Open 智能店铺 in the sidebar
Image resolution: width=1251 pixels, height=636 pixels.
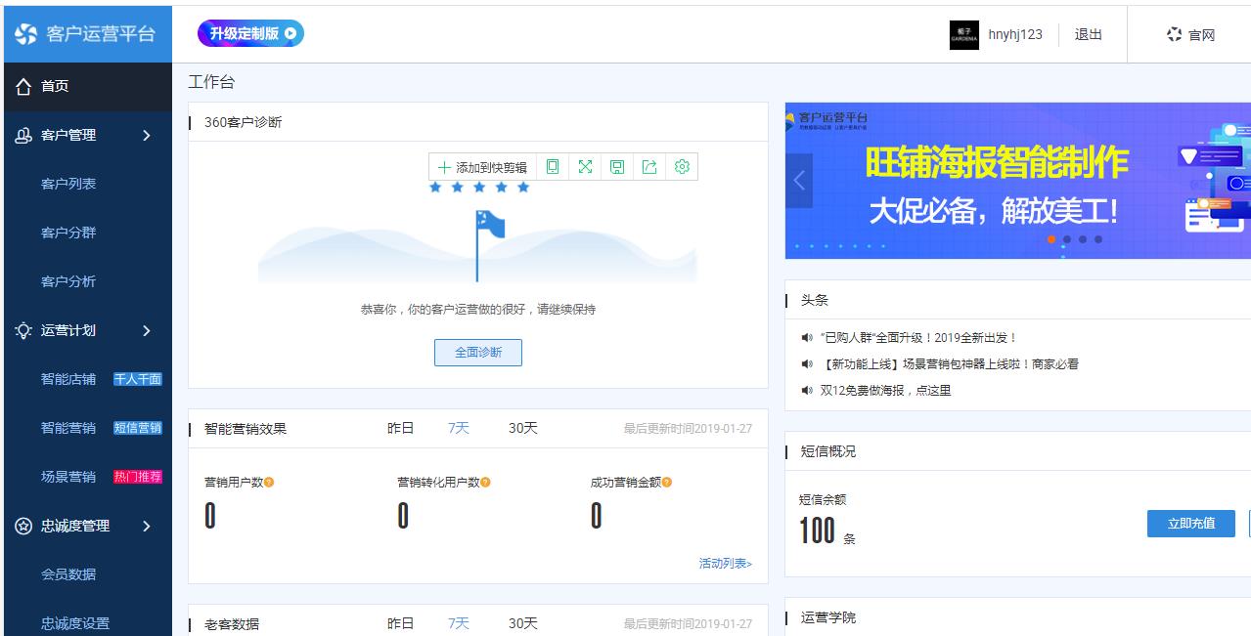coord(68,379)
